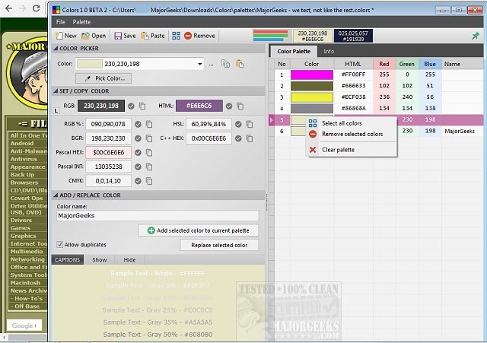Open the Color value dropdown arrow
The width and height of the screenshot is (487, 343).
coord(199,64)
